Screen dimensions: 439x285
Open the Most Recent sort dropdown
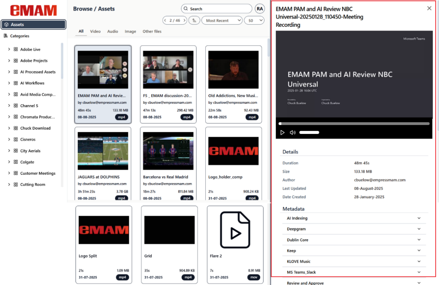(x=222, y=21)
